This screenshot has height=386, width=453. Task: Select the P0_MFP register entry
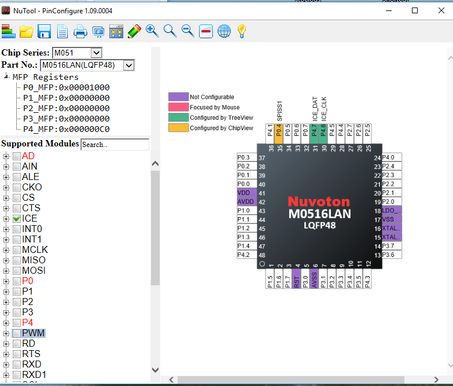[66, 87]
